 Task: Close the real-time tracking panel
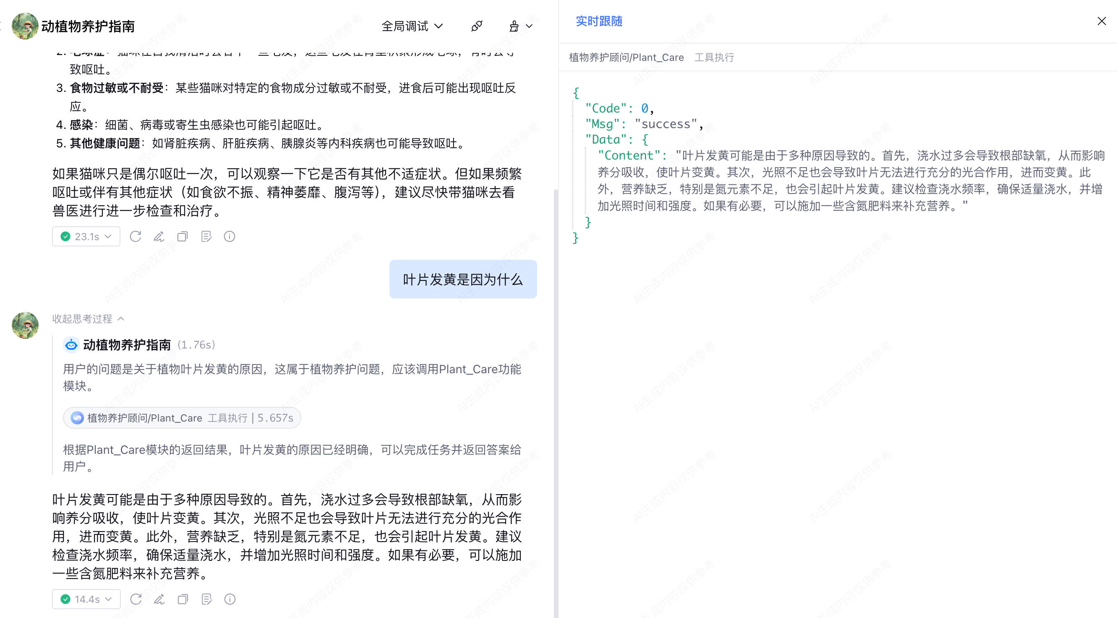coord(1101,21)
